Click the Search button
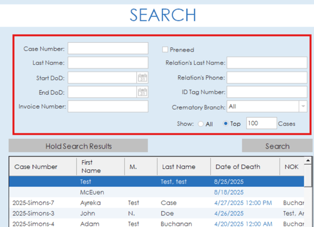The height and width of the screenshot is (227, 314). [277, 146]
